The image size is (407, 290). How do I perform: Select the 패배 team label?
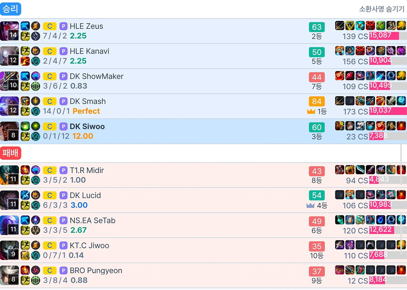[11, 153]
